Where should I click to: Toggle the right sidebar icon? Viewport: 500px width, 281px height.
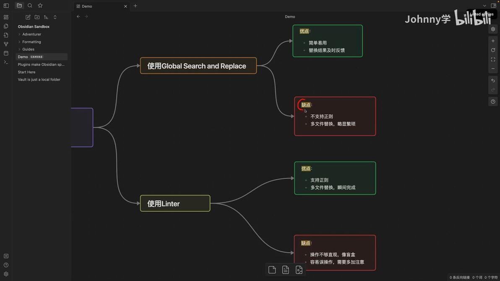coord(493,5)
